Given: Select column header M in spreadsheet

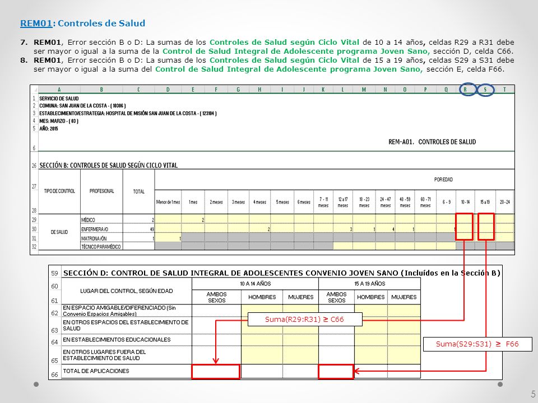Looking at the screenshot, I should (364, 90).
